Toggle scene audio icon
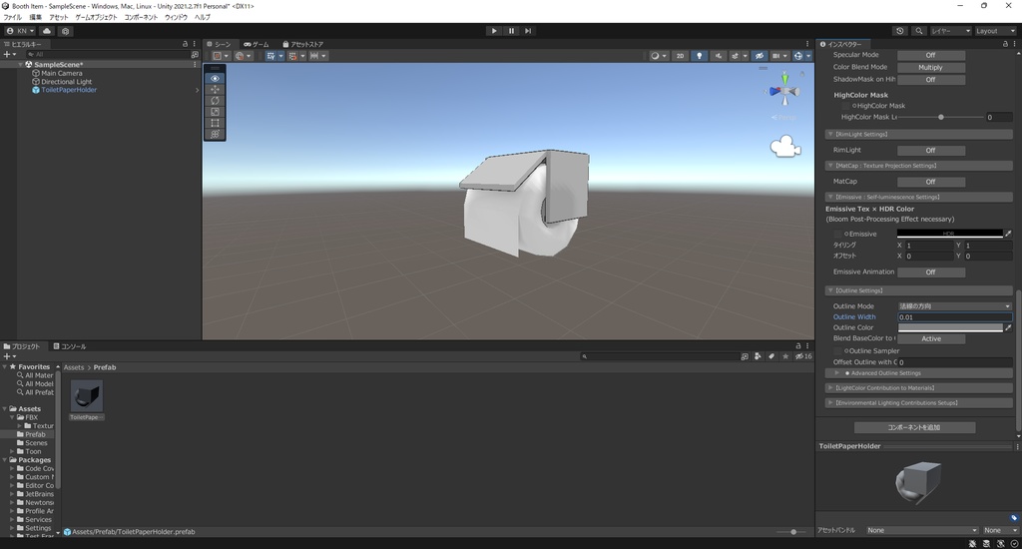Screen dimensions: 1022x549 coord(719,56)
